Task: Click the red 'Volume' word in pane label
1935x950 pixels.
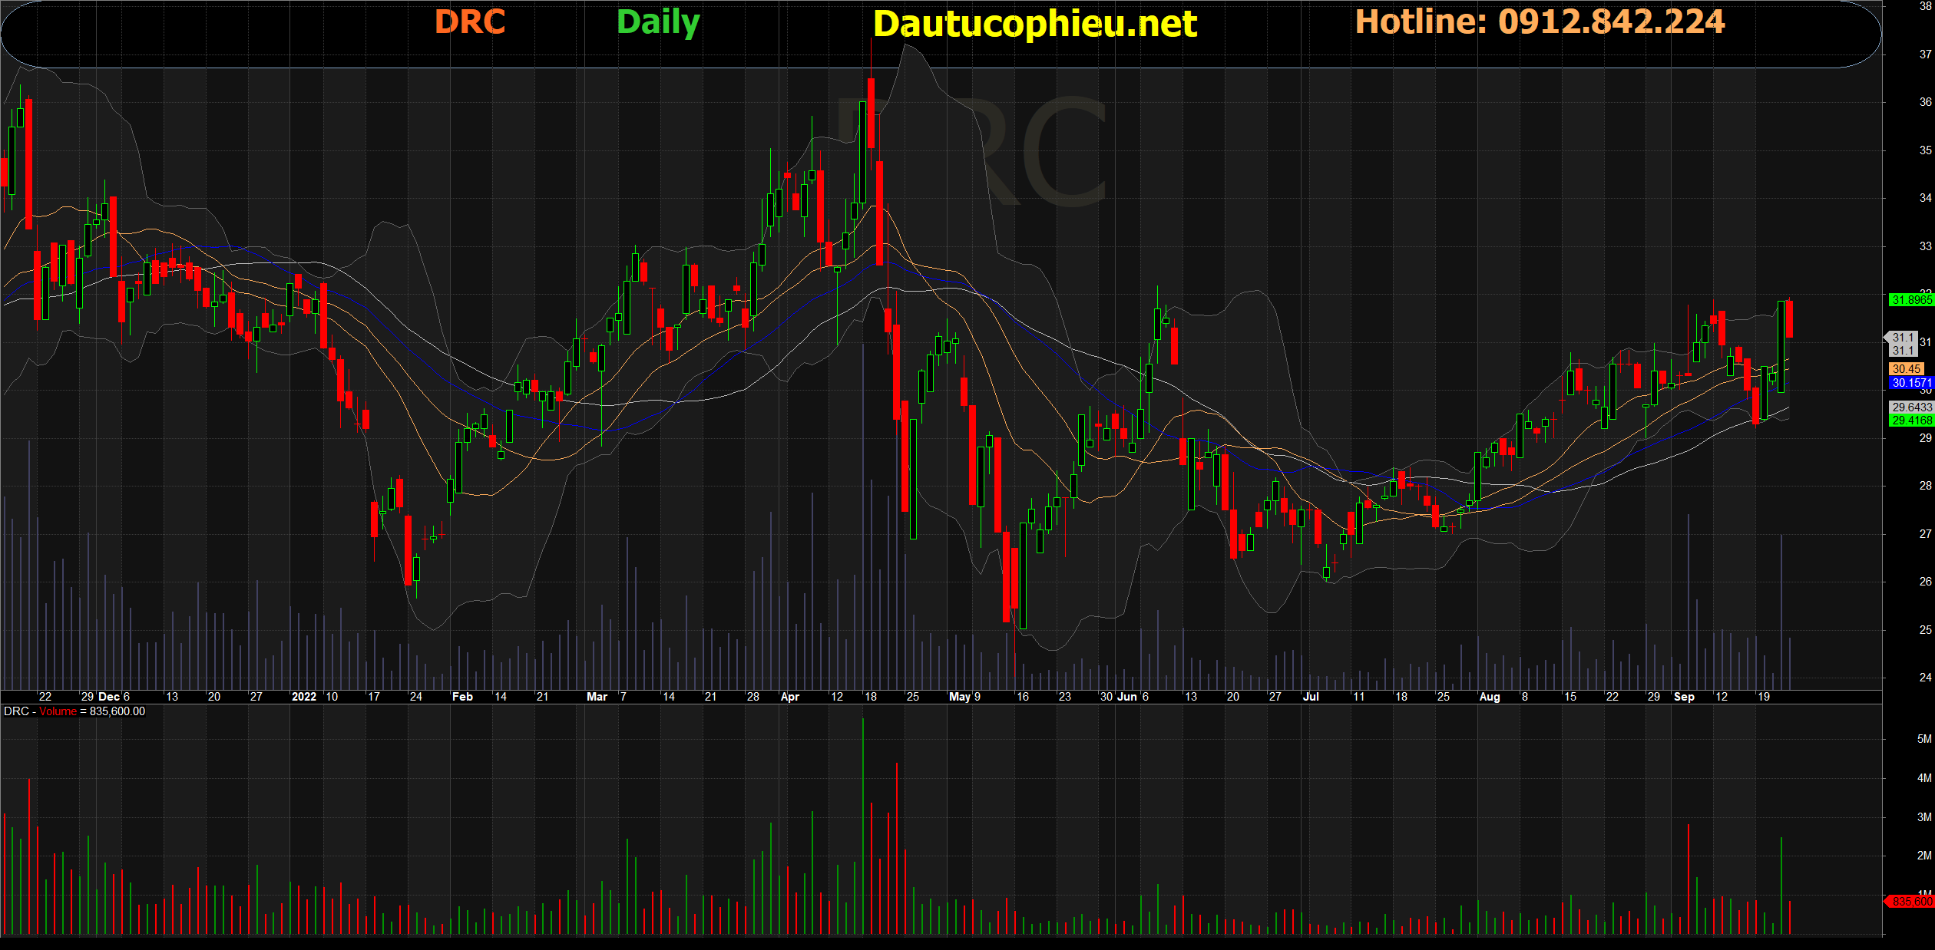Action: (58, 711)
